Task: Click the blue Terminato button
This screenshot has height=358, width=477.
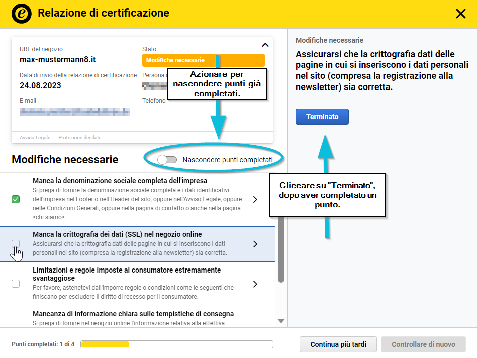Action: click(322, 117)
